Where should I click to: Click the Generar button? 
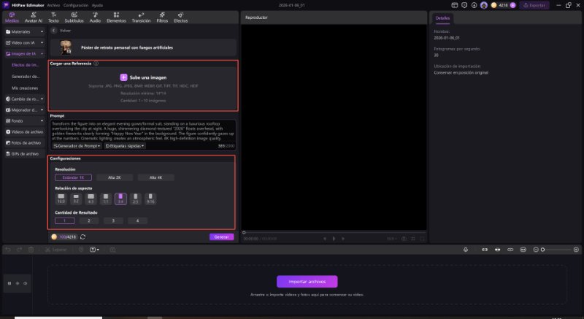(x=221, y=237)
